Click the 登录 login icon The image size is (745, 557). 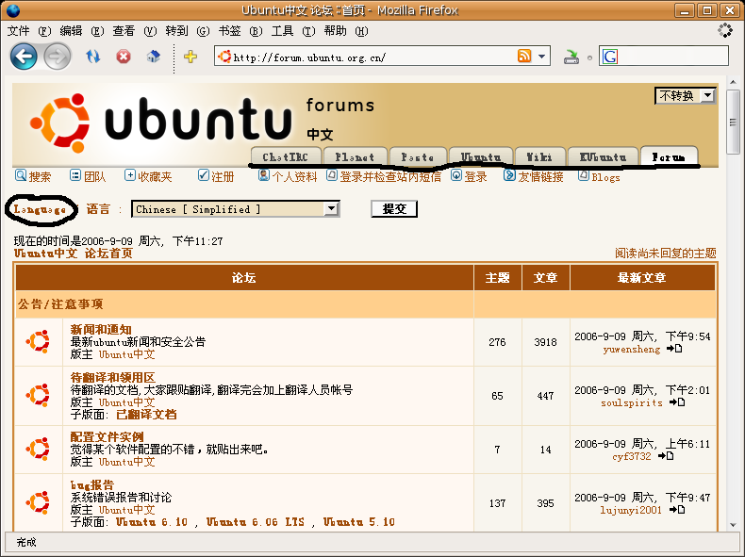(456, 175)
